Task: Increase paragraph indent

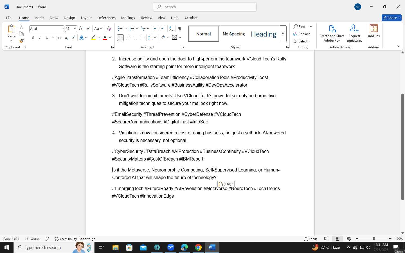Action: pos(163,29)
